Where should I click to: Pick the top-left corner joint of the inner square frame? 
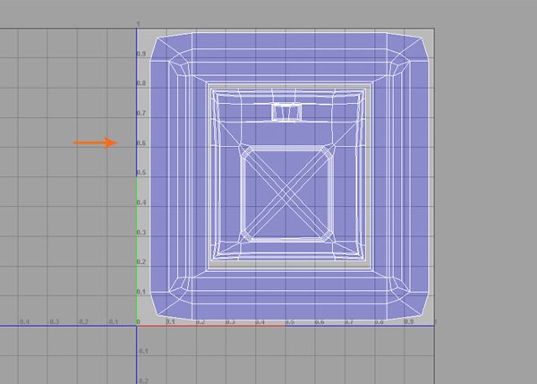click(x=245, y=151)
